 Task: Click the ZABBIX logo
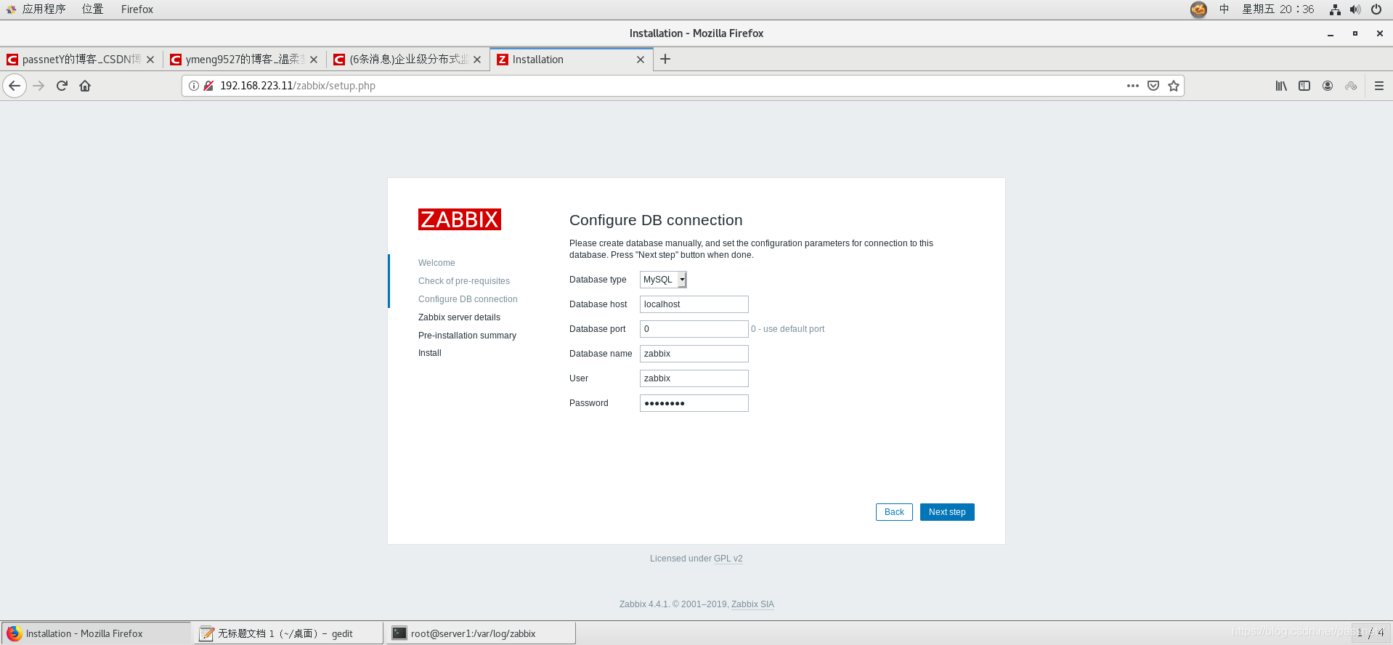(x=460, y=219)
